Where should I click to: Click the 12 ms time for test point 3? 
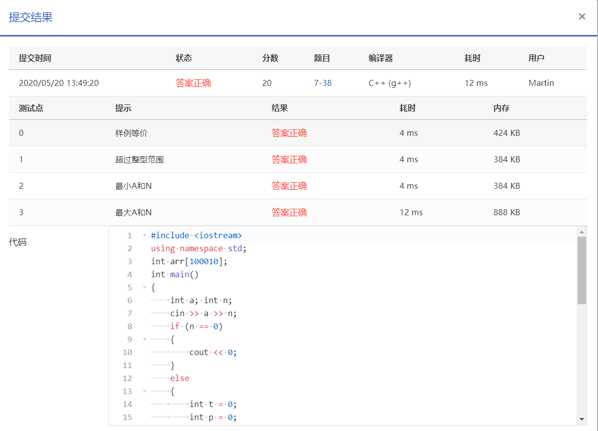pyautogui.click(x=411, y=212)
